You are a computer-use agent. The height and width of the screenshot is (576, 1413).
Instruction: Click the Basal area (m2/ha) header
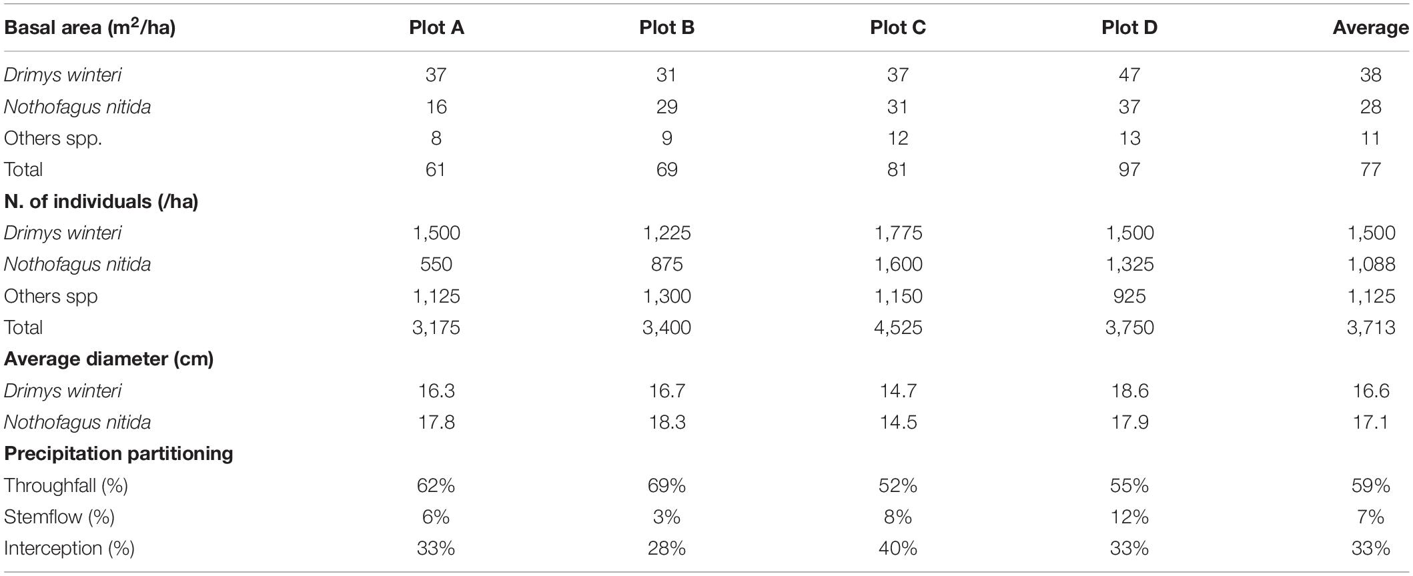coord(89,27)
